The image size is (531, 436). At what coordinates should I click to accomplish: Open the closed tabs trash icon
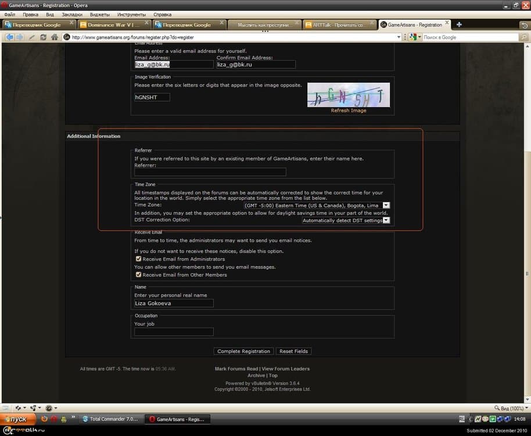coord(524,25)
